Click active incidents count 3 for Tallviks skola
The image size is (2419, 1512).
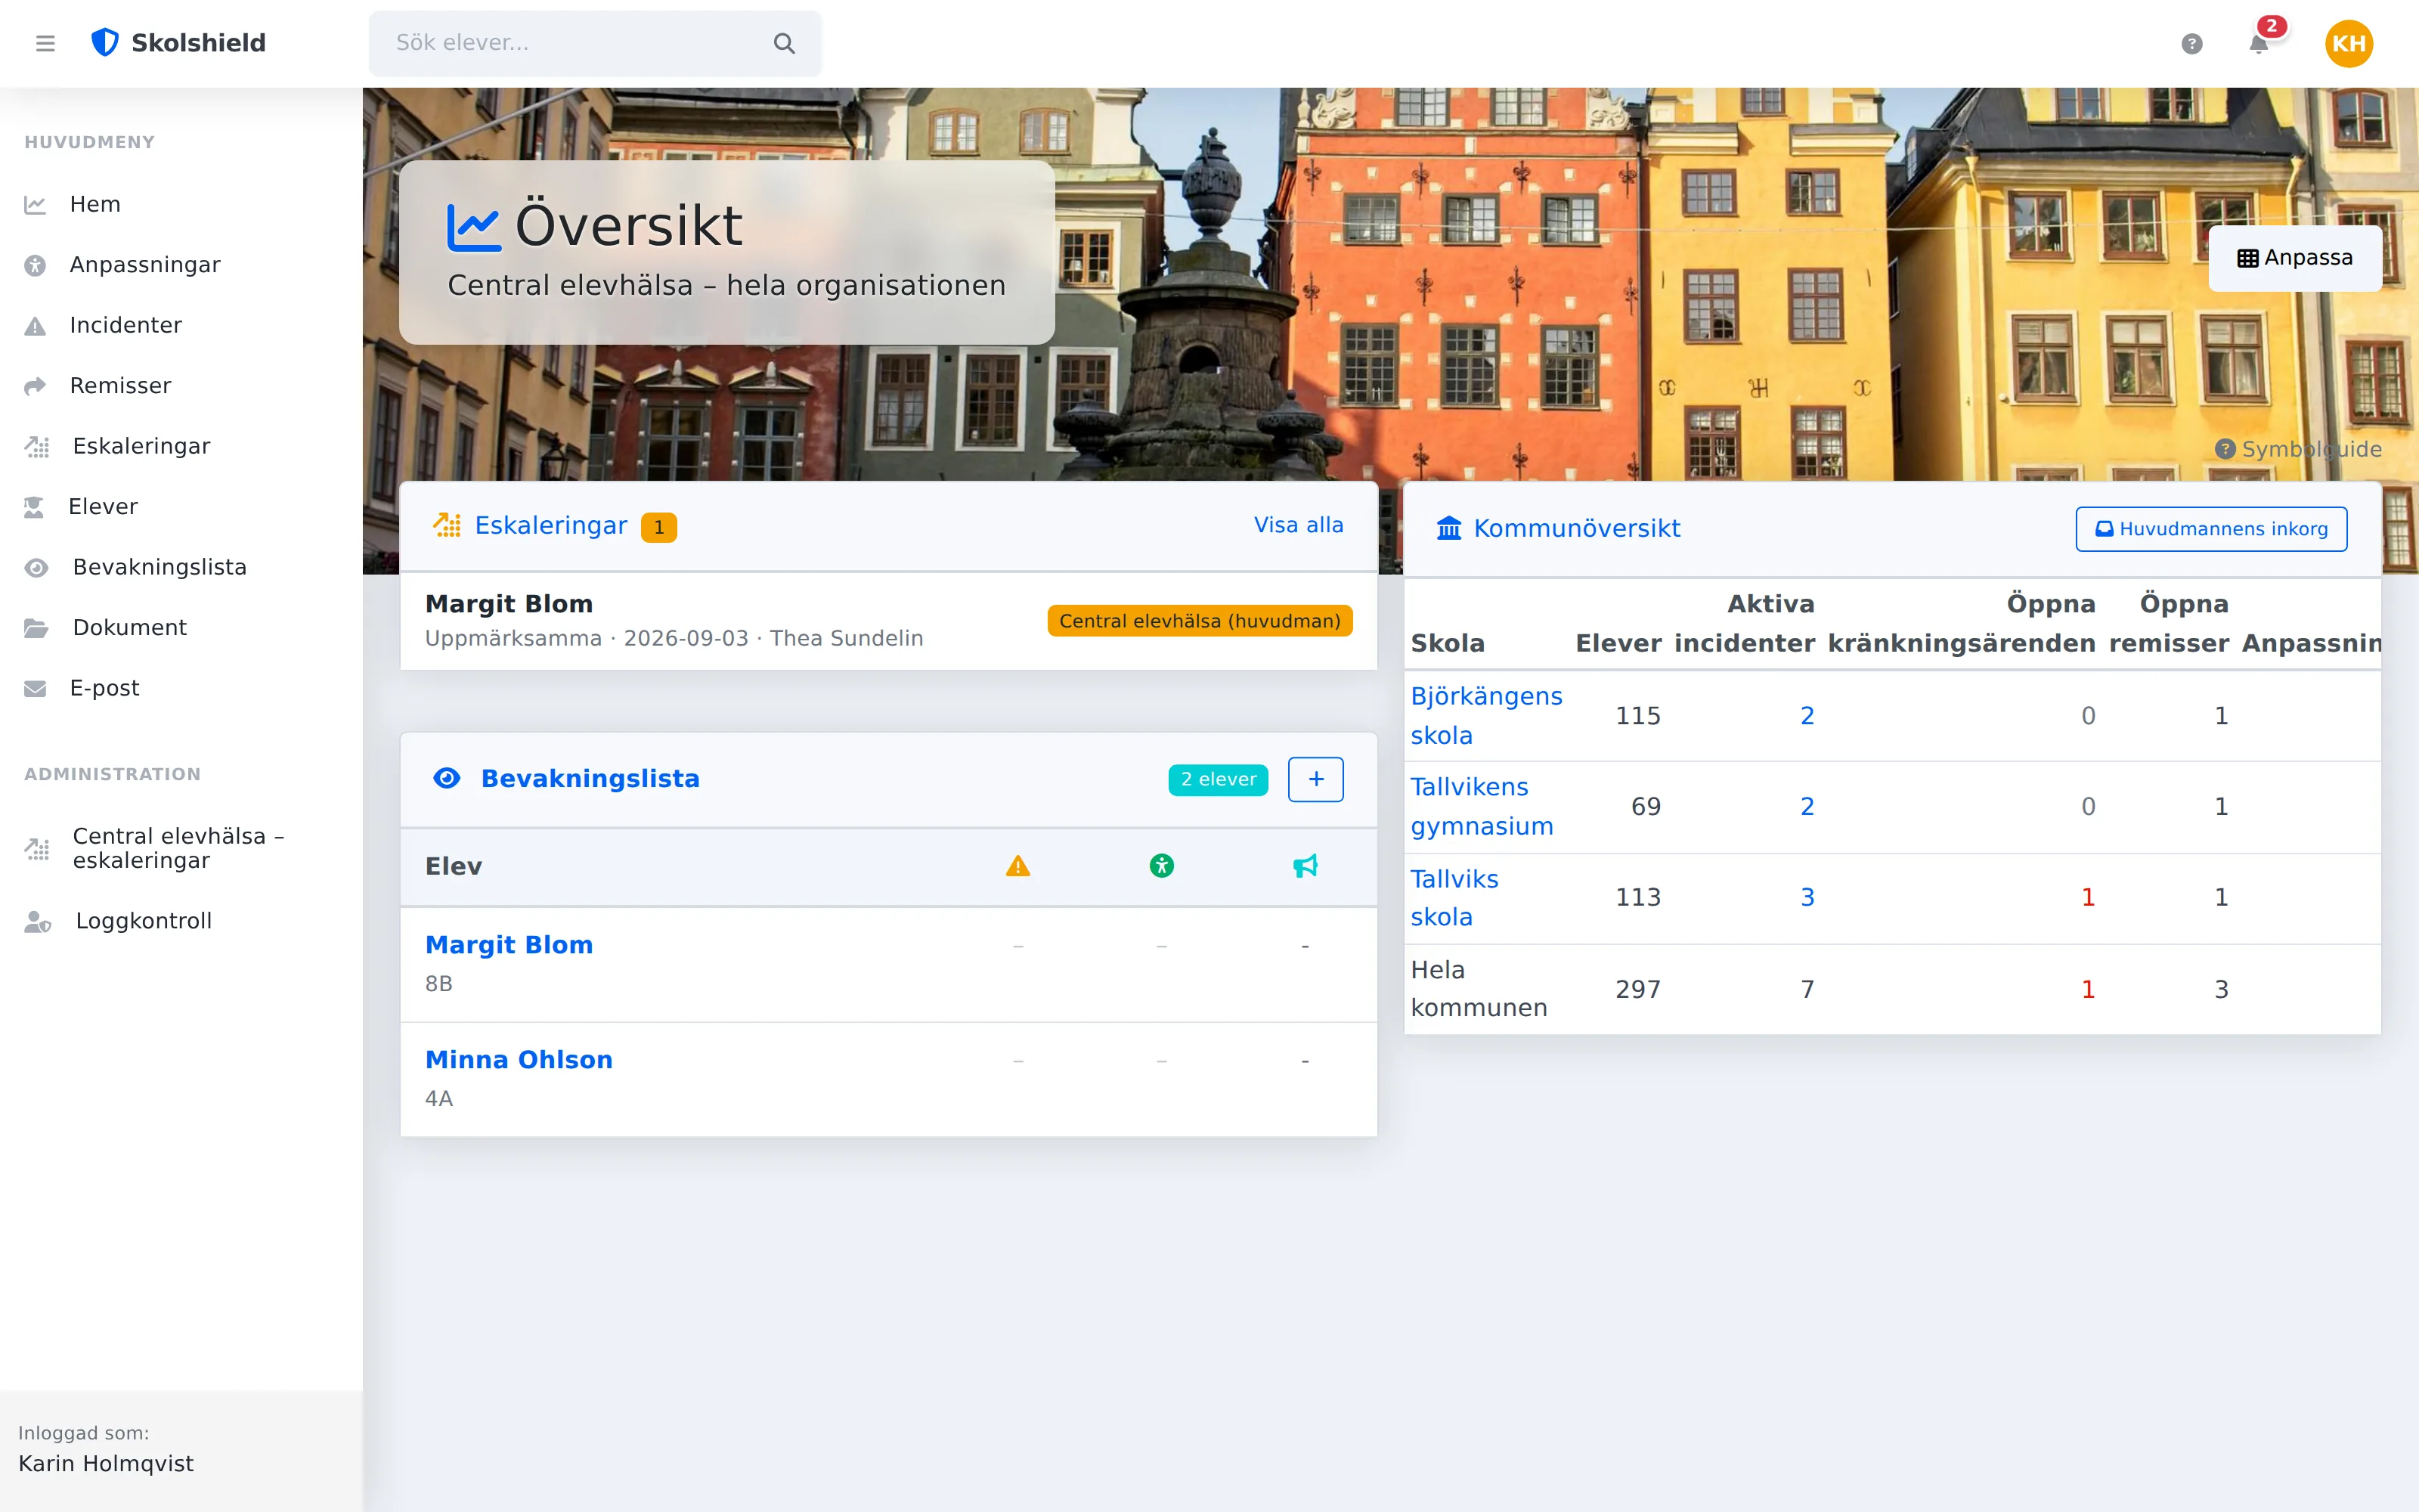point(1807,898)
